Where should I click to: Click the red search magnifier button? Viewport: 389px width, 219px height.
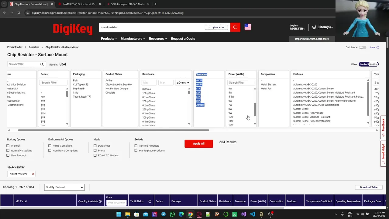click(x=235, y=27)
